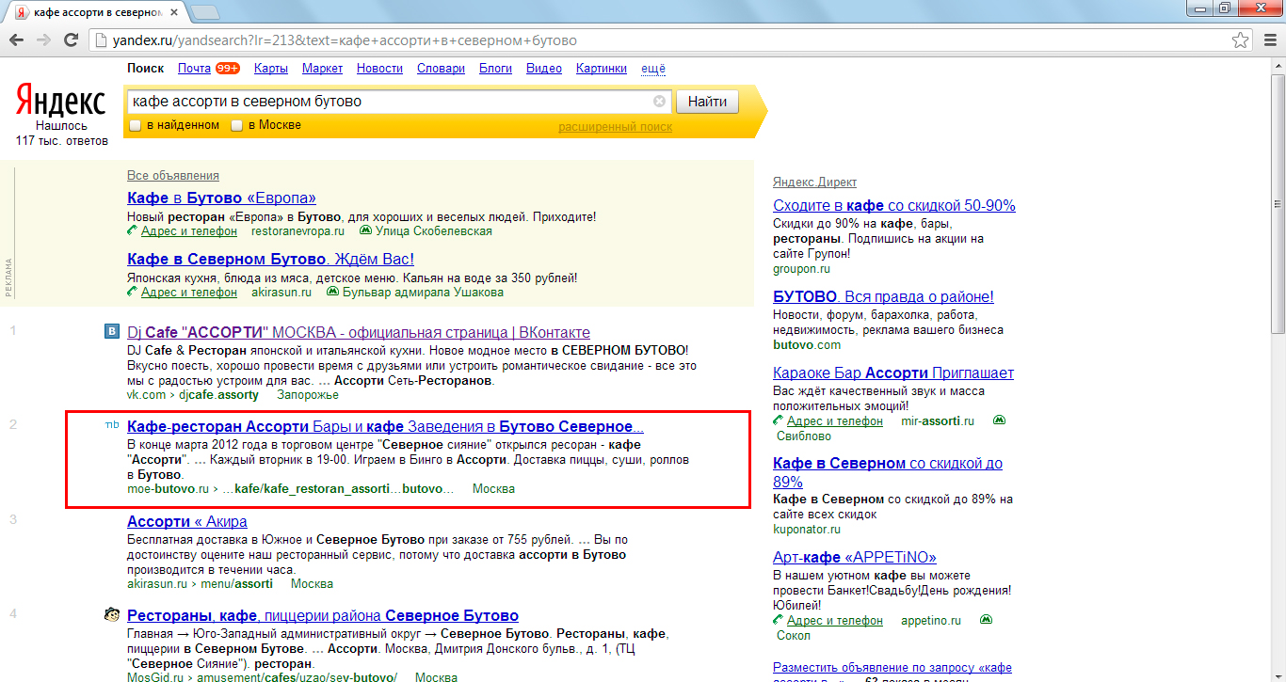
Task: Click the vertical page scrollbar thumb
Action: (1278, 202)
